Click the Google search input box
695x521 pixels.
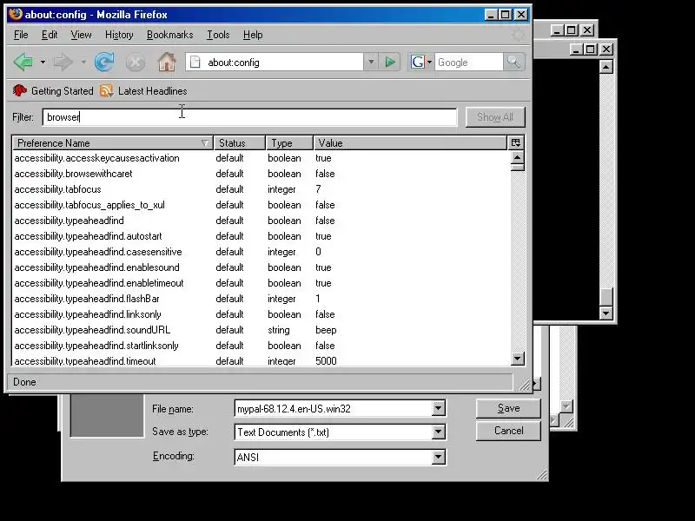click(469, 62)
